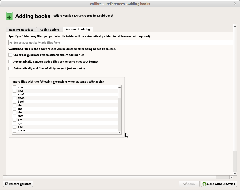Screen dimensions: 240x190
Task: Open the Adding actions tab
Action: (x=50, y=30)
